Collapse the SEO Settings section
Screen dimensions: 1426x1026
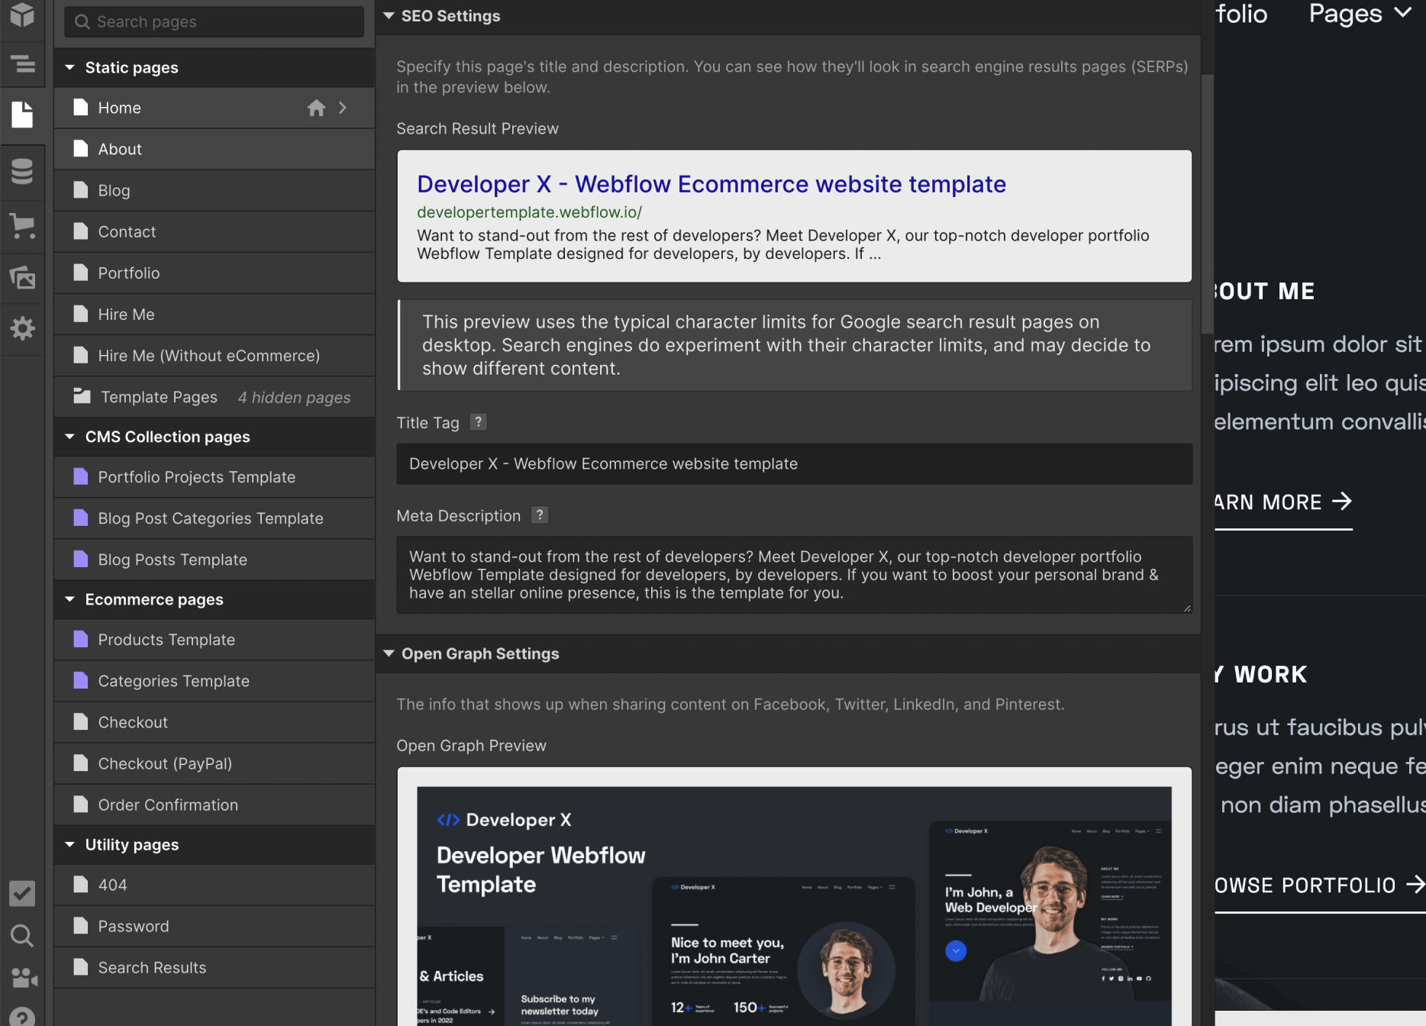point(388,15)
